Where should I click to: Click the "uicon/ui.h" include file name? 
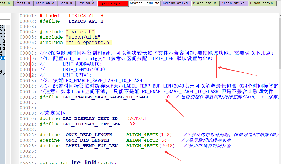[83, 37]
